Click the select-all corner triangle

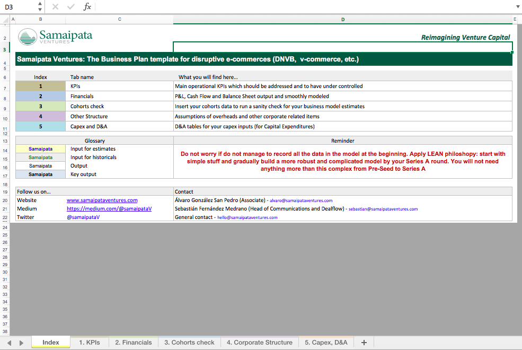tap(5, 19)
